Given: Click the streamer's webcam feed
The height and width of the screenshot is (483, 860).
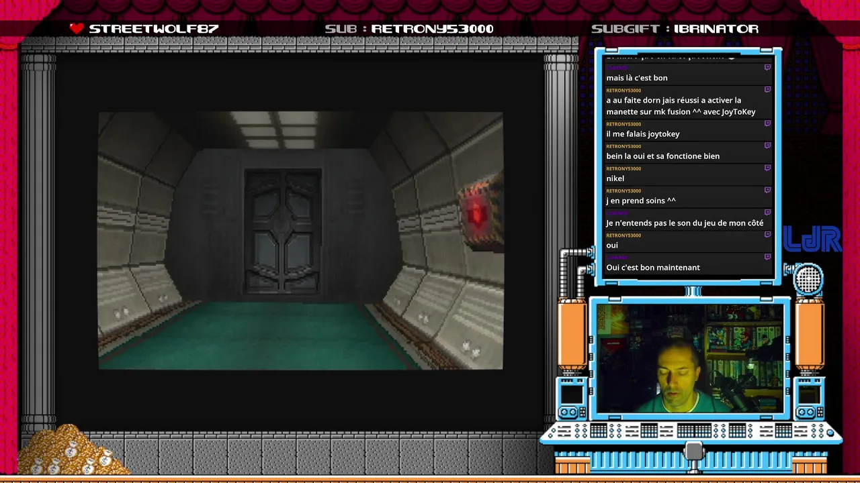Looking at the screenshot, I should click(x=689, y=358).
